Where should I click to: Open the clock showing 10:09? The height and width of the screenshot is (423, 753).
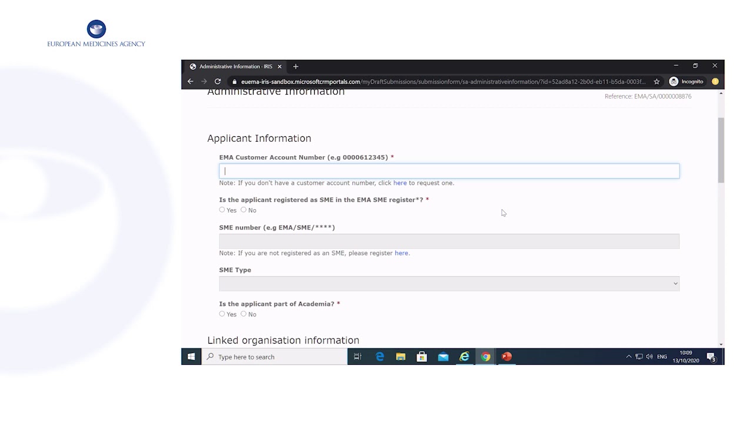pyautogui.click(x=686, y=357)
